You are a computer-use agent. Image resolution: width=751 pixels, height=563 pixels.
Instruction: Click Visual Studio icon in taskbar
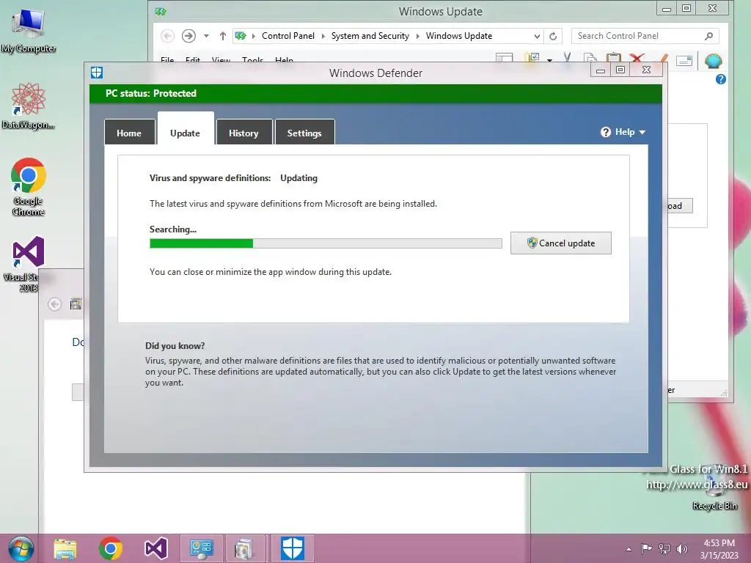[156, 548]
